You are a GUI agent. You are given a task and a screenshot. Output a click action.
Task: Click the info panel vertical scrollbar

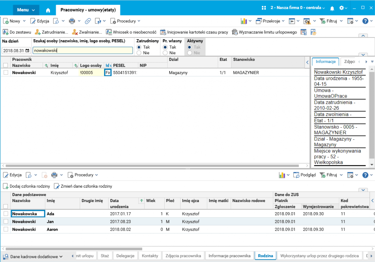coord(372,113)
